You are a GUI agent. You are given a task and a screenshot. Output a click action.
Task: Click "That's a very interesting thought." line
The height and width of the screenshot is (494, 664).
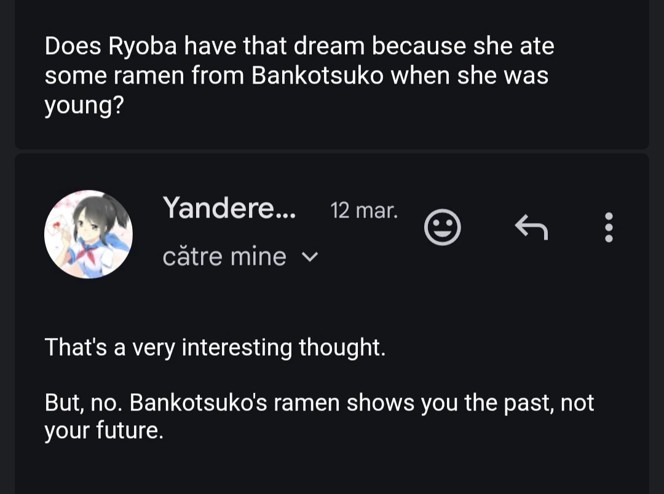[215, 348]
